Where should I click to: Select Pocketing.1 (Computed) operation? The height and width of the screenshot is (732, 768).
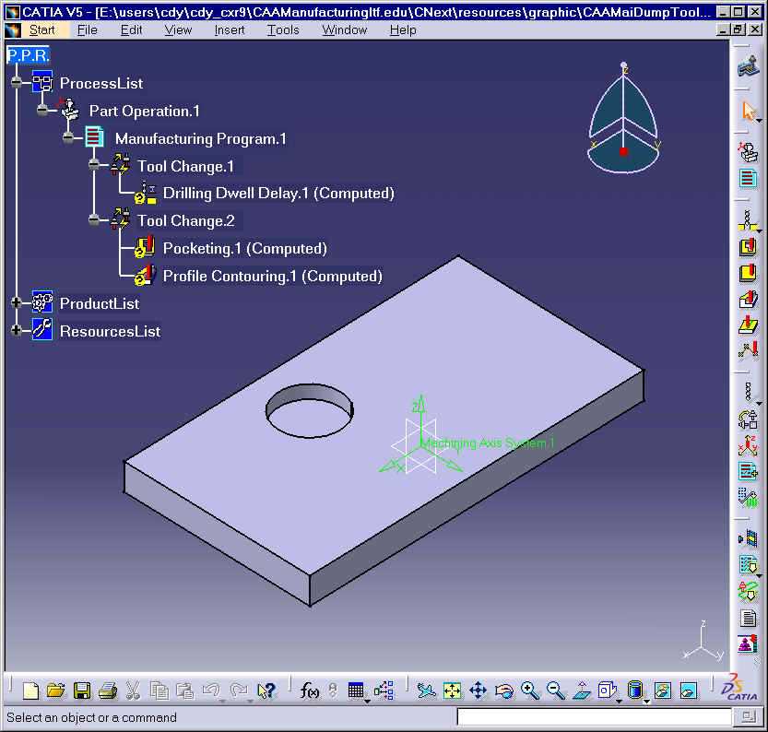point(244,248)
